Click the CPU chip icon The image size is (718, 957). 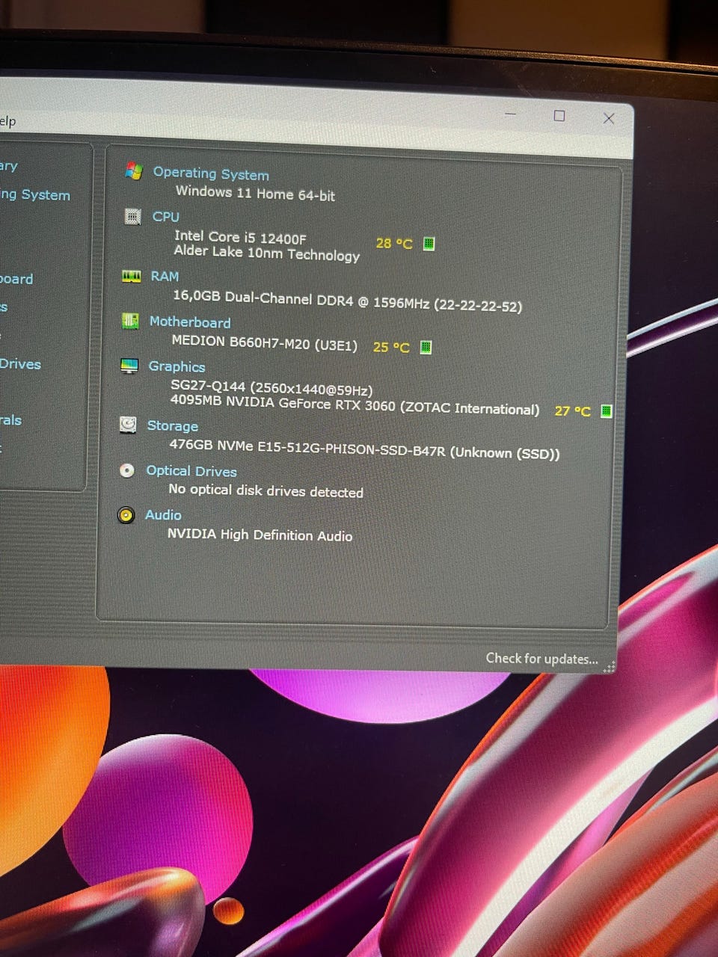click(132, 217)
